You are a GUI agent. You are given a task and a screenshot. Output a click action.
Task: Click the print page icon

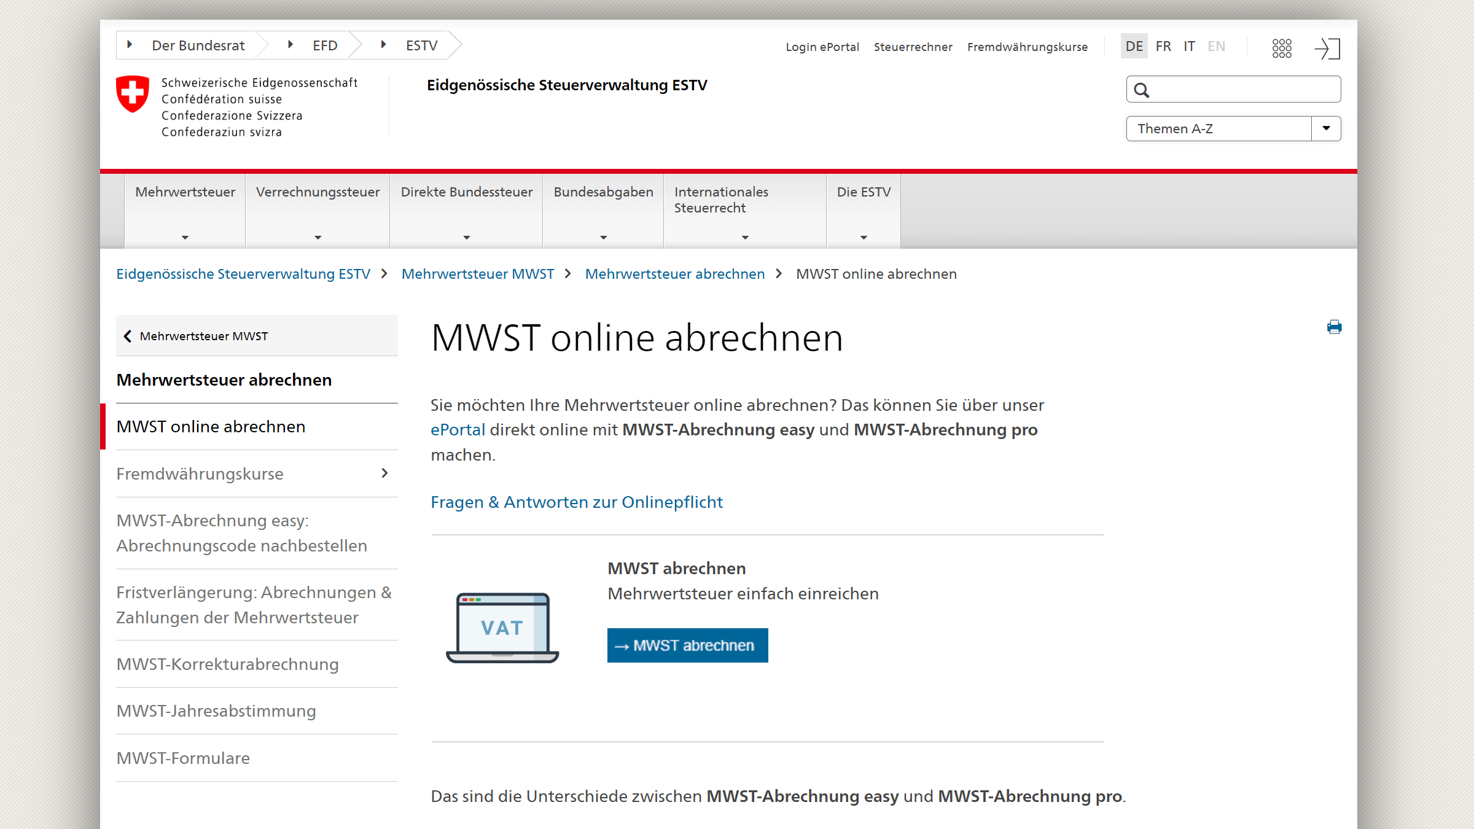(1334, 327)
